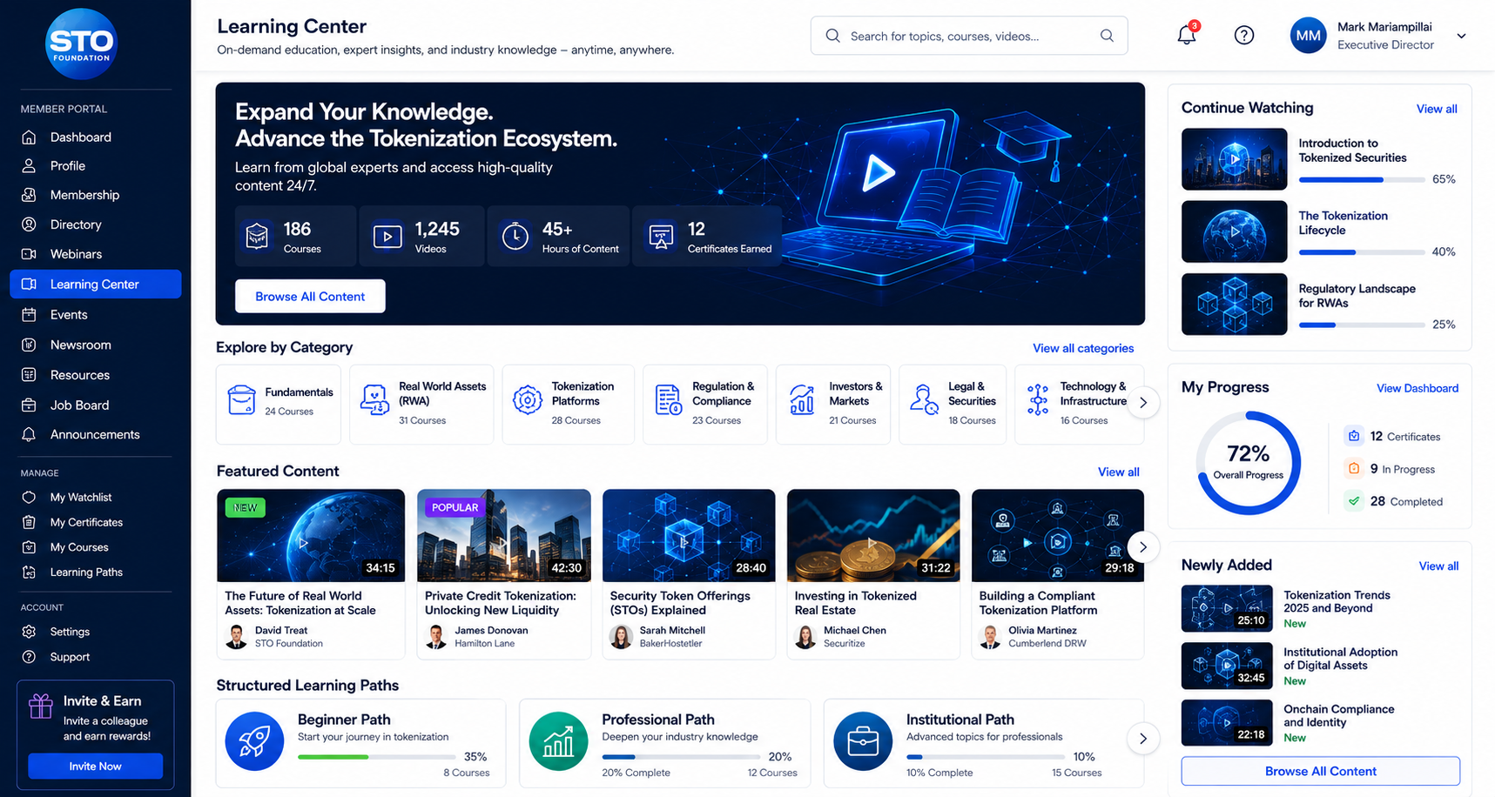Click the help question mark icon
Image resolution: width=1495 pixels, height=797 pixels.
point(1244,36)
